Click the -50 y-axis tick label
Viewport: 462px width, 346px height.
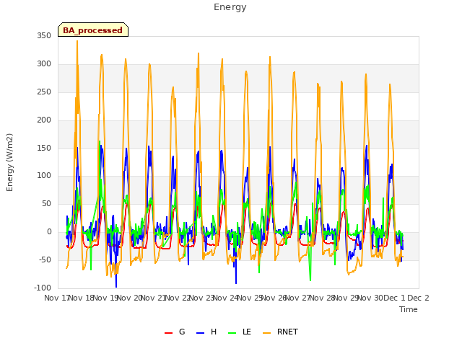tap(45, 259)
